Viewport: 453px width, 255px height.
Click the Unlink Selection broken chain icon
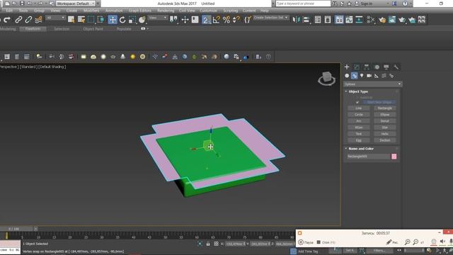point(28,20)
